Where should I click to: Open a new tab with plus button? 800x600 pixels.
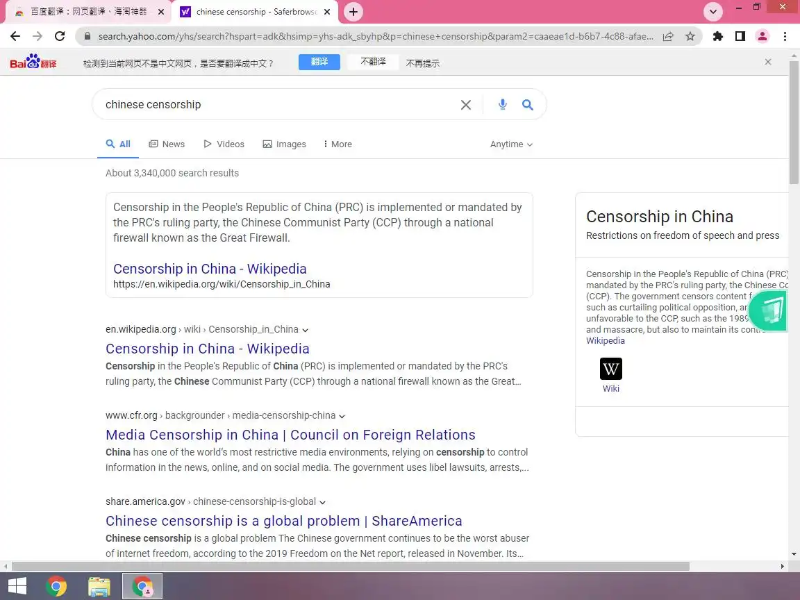[x=353, y=12]
